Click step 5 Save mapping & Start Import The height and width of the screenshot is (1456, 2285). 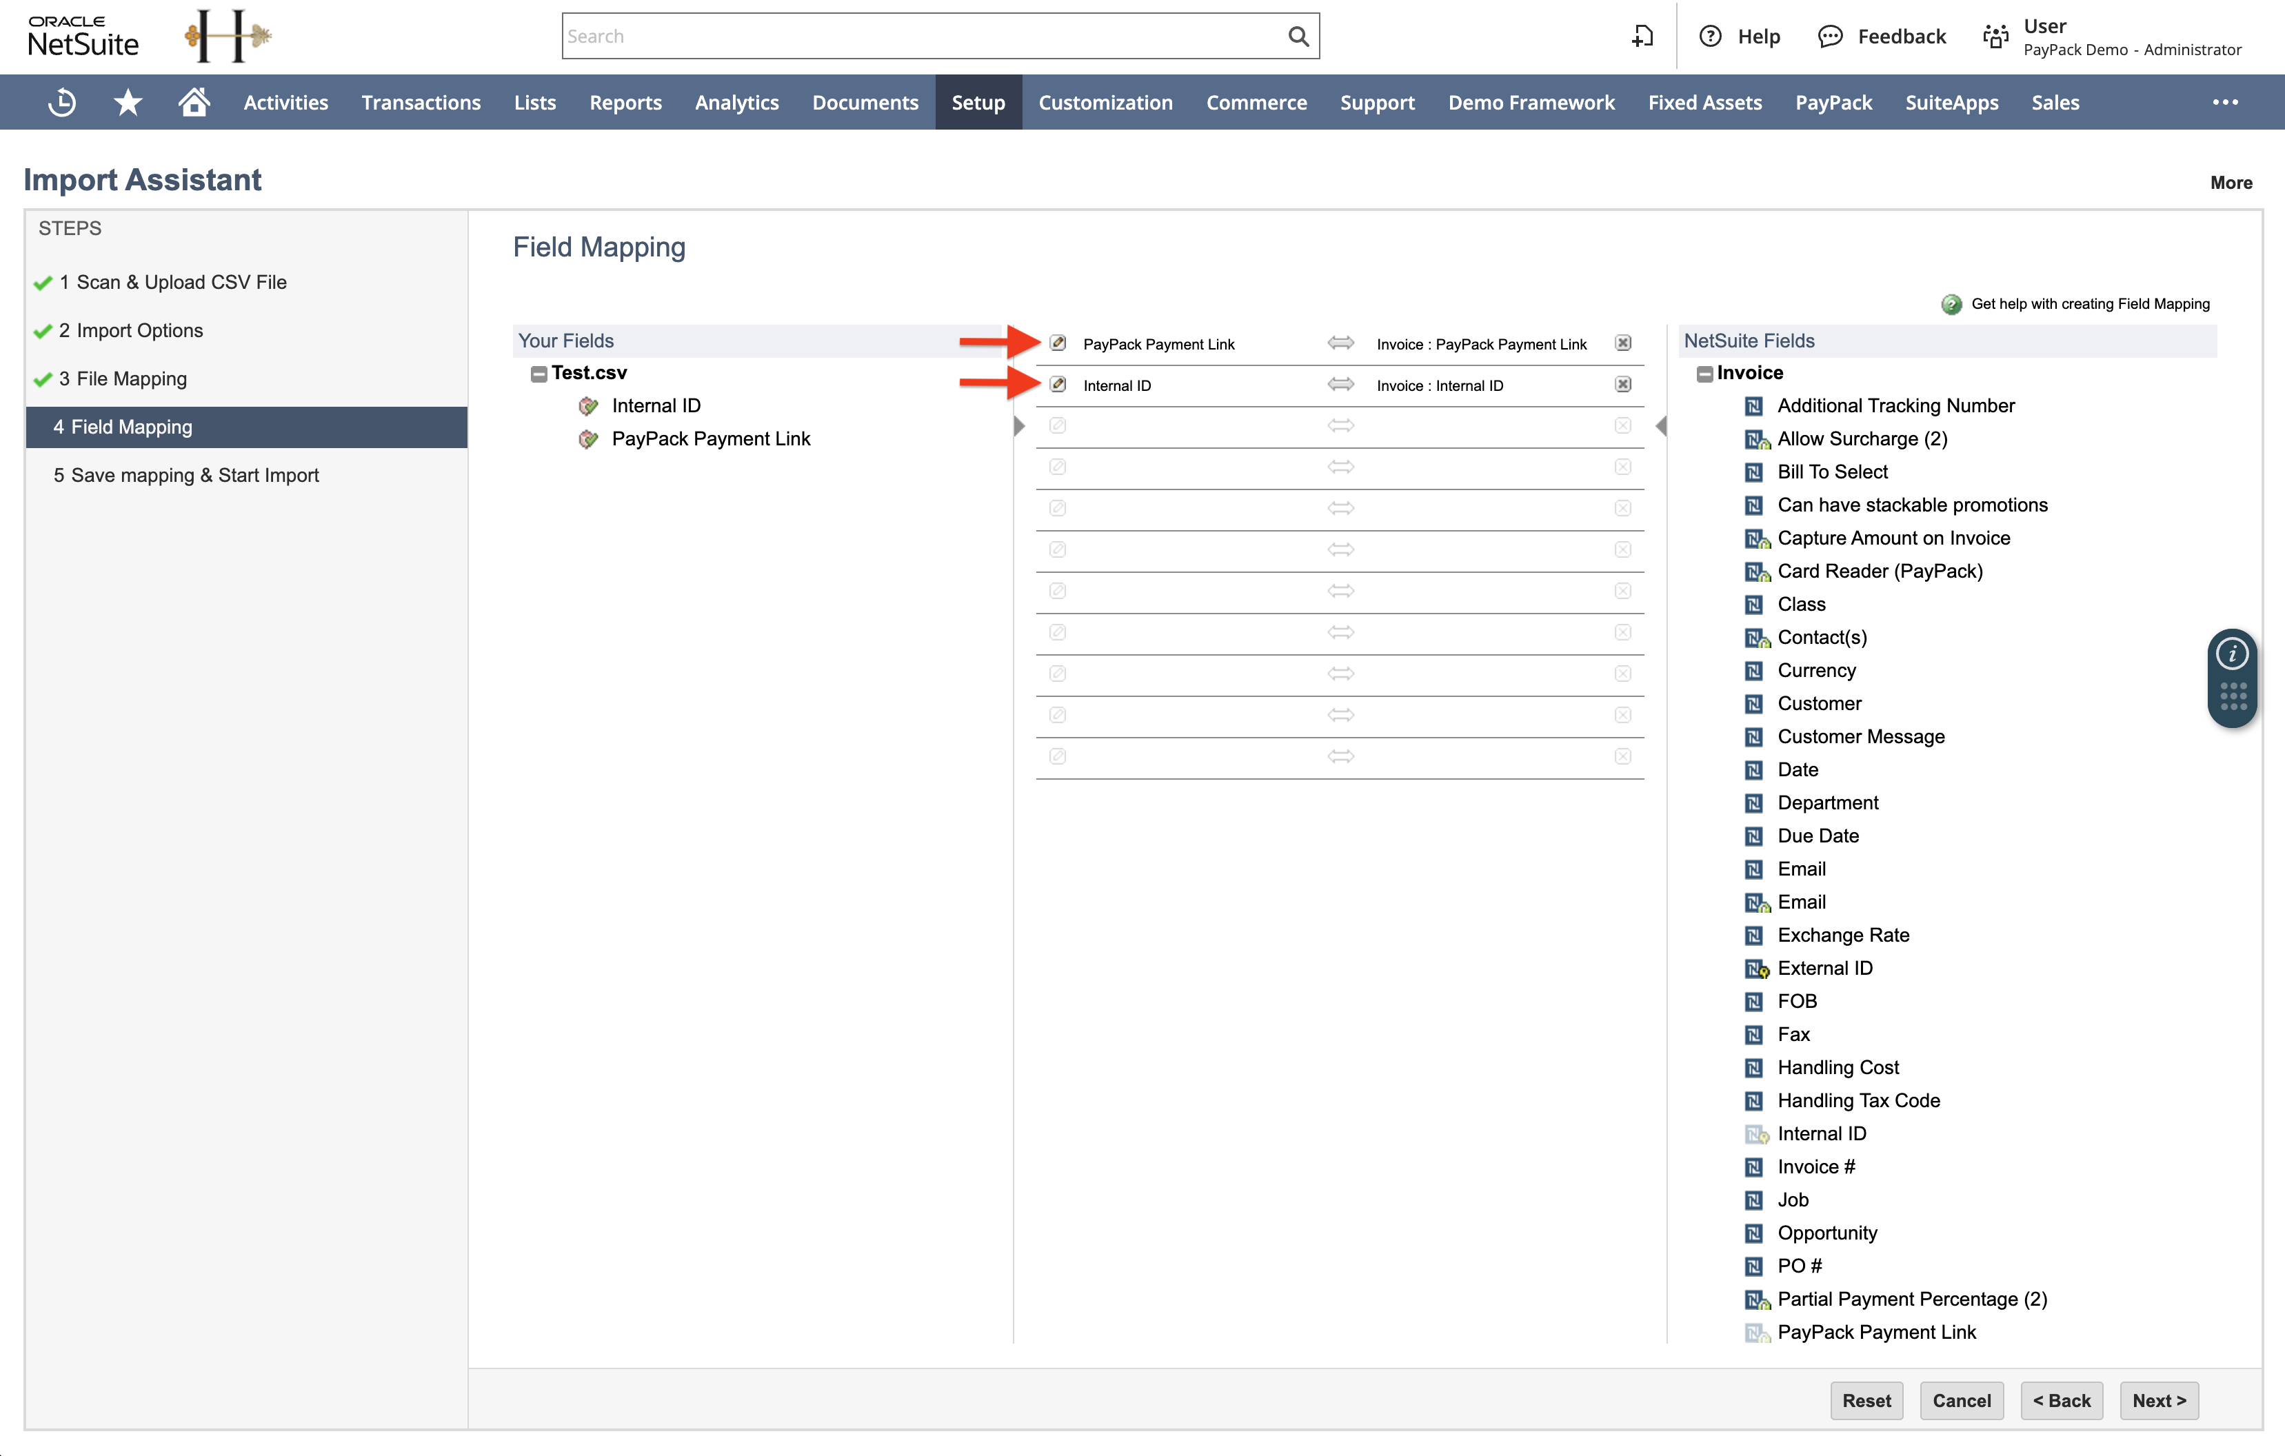[x=186, y=475]
